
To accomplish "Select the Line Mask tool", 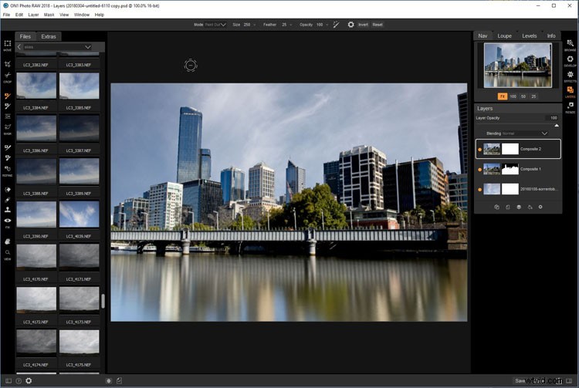I will pos(8,127).
